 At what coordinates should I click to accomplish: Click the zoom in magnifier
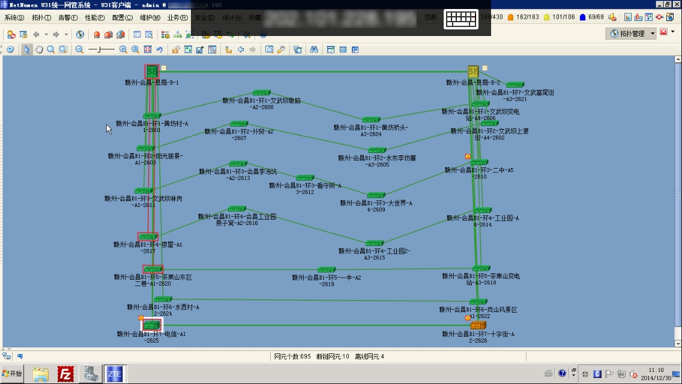pos(123,50)
